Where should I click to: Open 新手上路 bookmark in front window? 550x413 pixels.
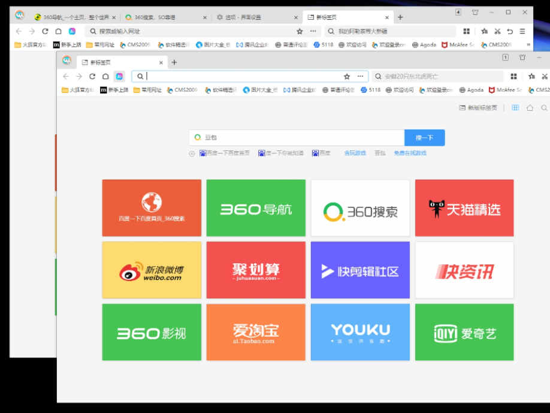114,90
